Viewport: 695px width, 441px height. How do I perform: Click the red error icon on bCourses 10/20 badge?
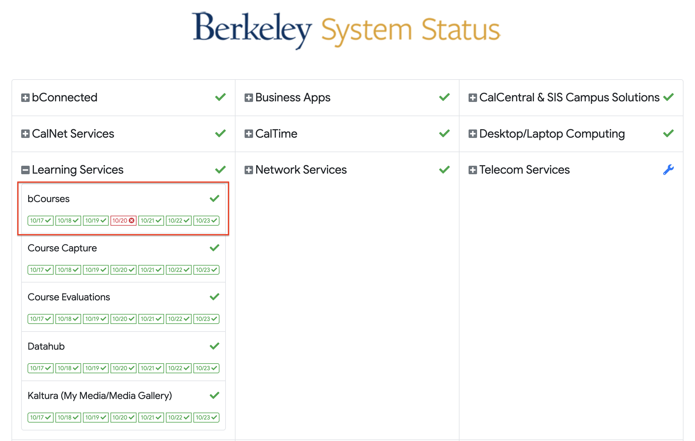click(131, 221)
